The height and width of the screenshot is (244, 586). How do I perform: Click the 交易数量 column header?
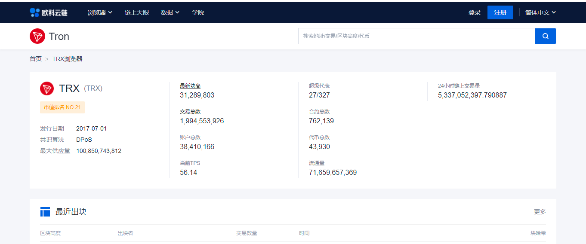pyautogui.click(x=247, y=233)
